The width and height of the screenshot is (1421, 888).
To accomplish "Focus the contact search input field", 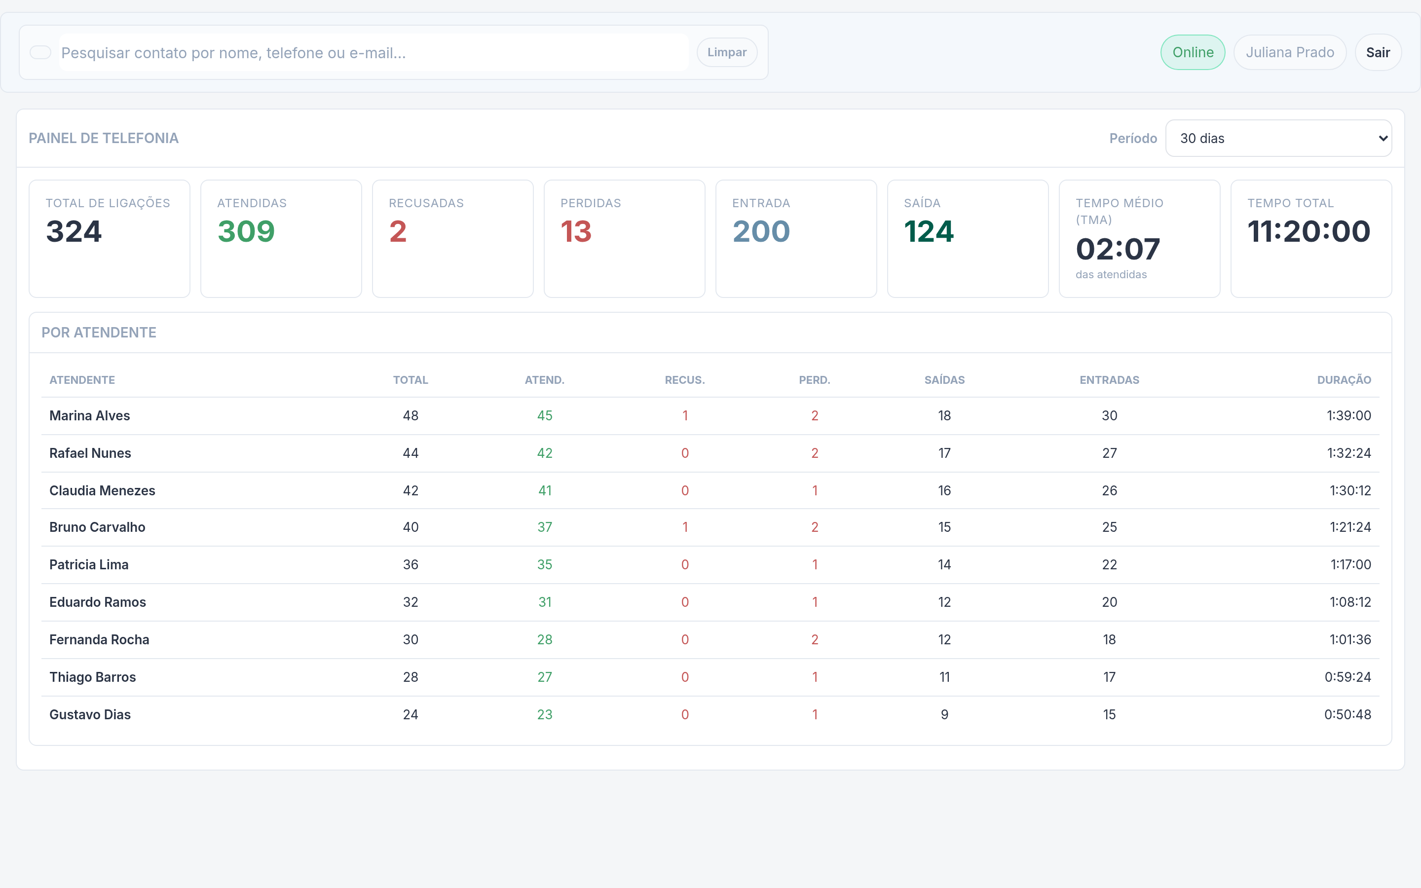I will point(374,52).
